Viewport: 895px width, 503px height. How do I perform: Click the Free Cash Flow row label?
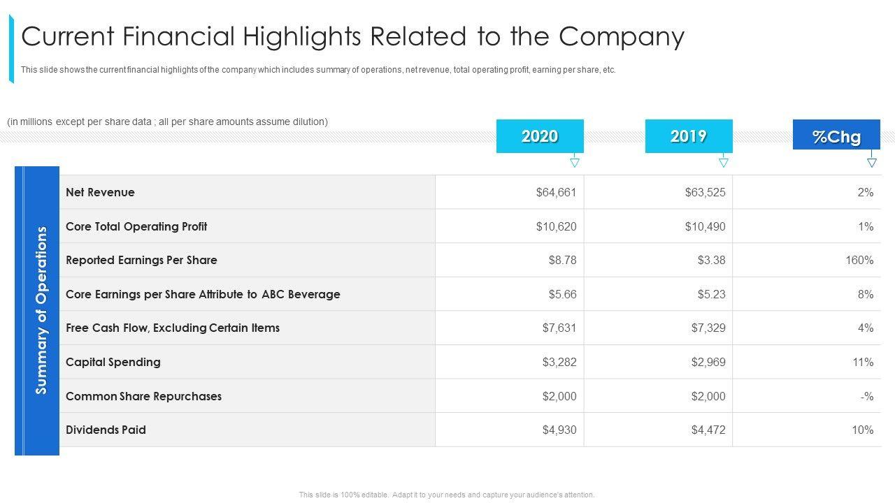[x=173, y=328]
